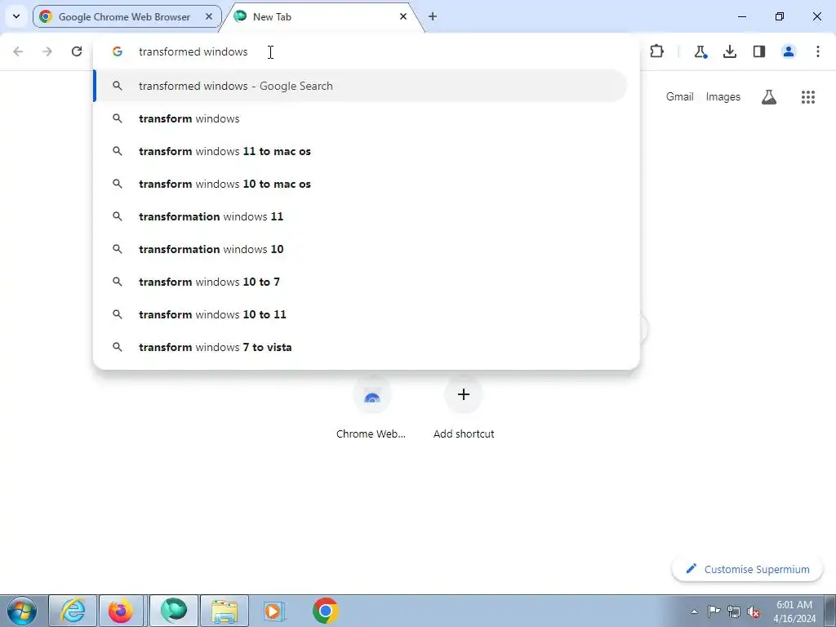Close the New Tab tab

403,16
